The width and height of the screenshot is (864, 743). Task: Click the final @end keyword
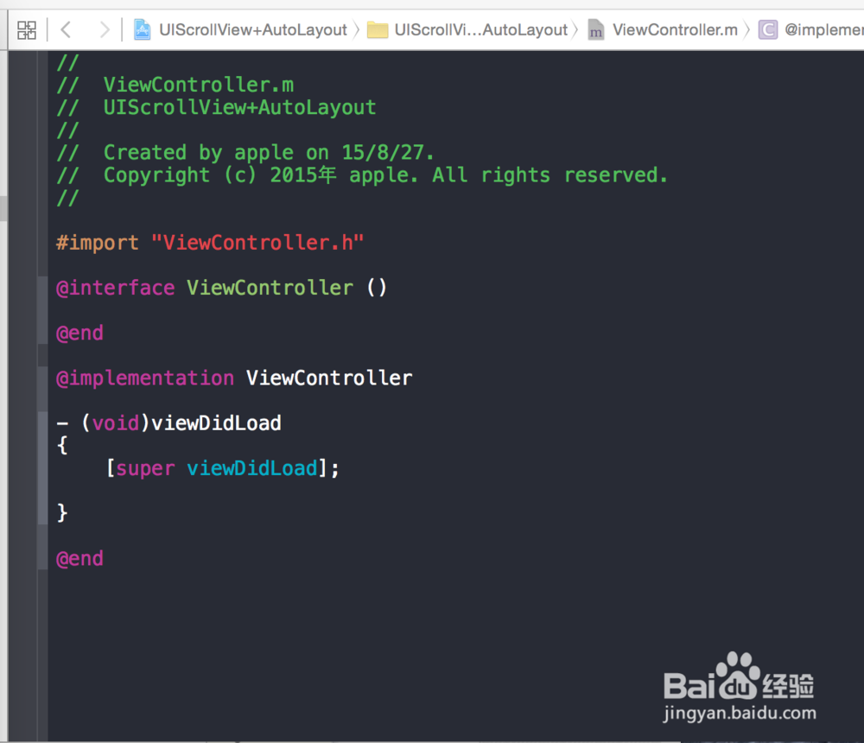point(79,559)
